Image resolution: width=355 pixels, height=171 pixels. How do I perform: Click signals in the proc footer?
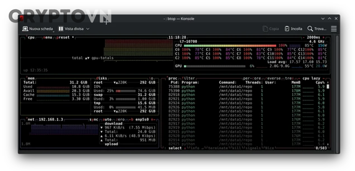253,148
